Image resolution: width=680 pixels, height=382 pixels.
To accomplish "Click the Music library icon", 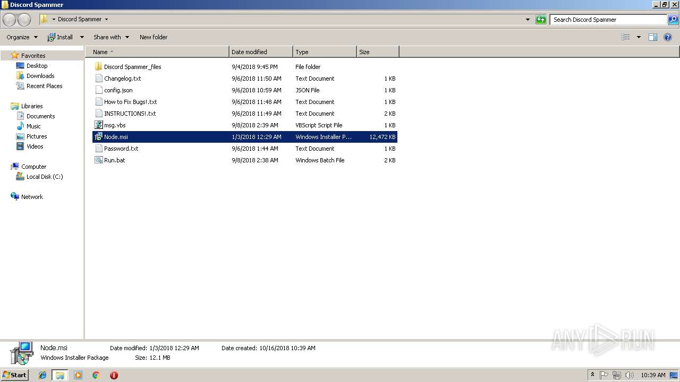I will coord(20,126).
